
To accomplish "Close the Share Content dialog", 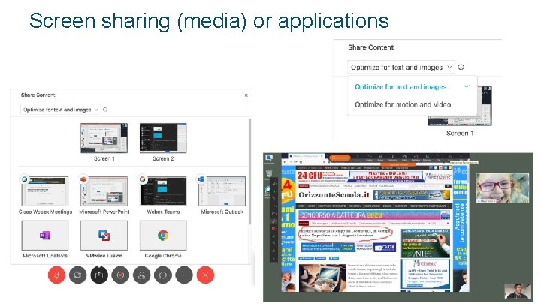I will 246,95.
